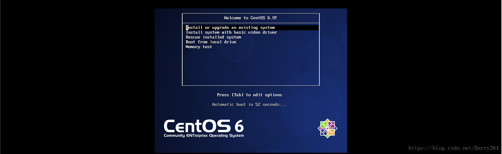Click "Community ENTerprise Operating System" tagline
The height and width of the screenshot is (154, 502).
pos(204,136)
